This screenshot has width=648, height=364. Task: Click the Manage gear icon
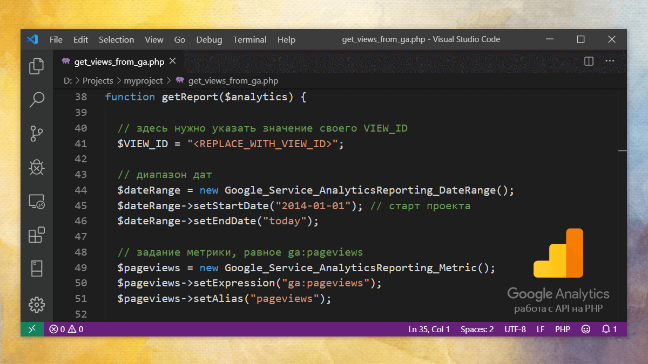click(x=37, y=304)
